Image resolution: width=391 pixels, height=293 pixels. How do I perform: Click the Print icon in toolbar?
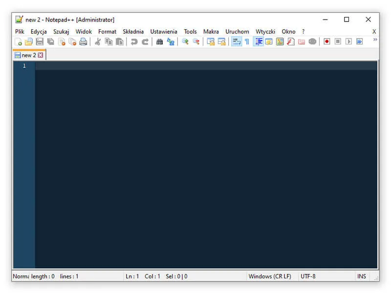tap(83, 42)
